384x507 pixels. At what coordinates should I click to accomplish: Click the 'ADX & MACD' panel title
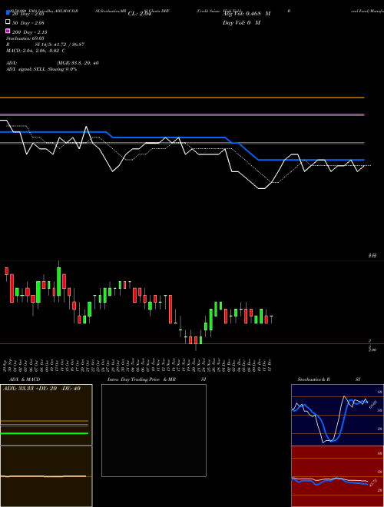[25, 379]
